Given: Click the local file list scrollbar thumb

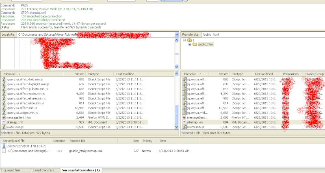Looking at the screenshot, I should coord(177,115).
